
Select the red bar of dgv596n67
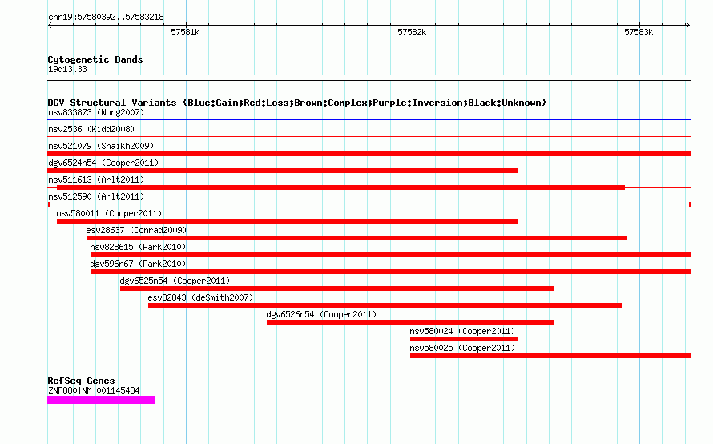[390, 272]
